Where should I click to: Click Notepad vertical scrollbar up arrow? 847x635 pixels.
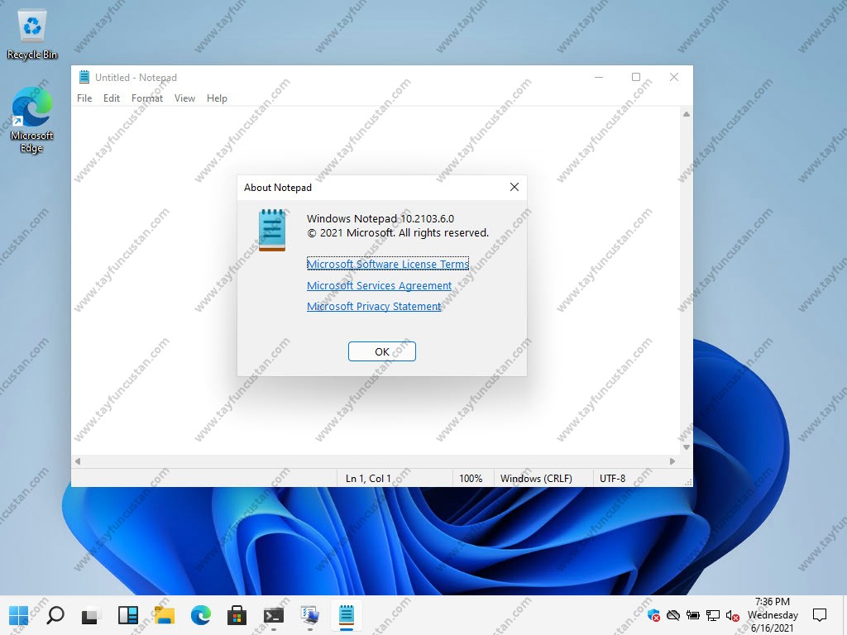686,114
